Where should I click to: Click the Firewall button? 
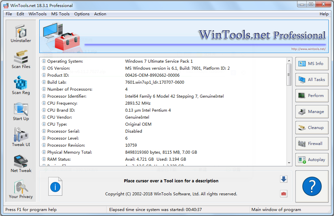click(312, 144)
